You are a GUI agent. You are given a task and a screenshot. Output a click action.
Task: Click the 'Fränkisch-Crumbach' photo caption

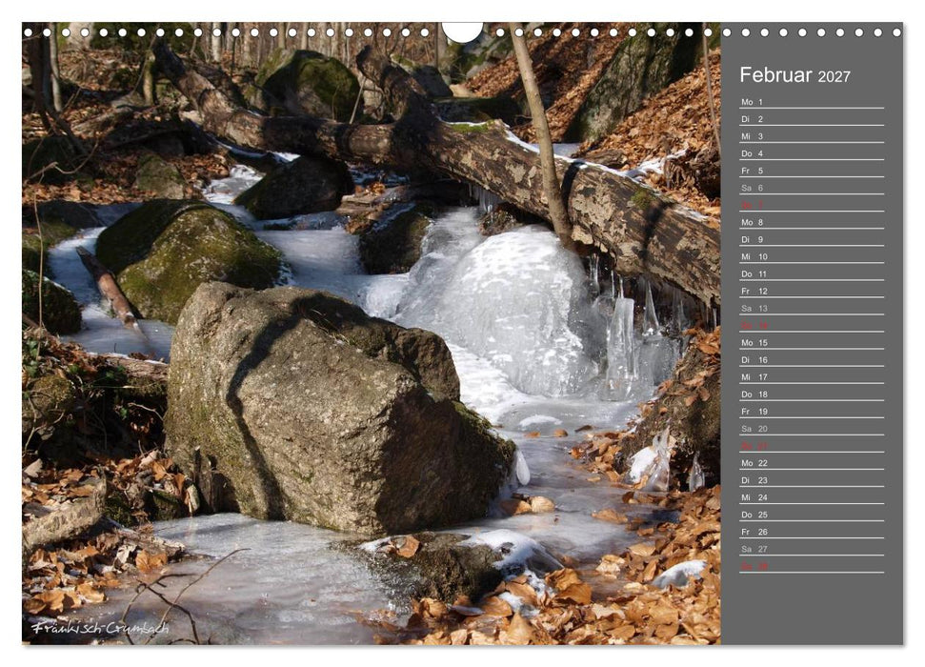100,627
